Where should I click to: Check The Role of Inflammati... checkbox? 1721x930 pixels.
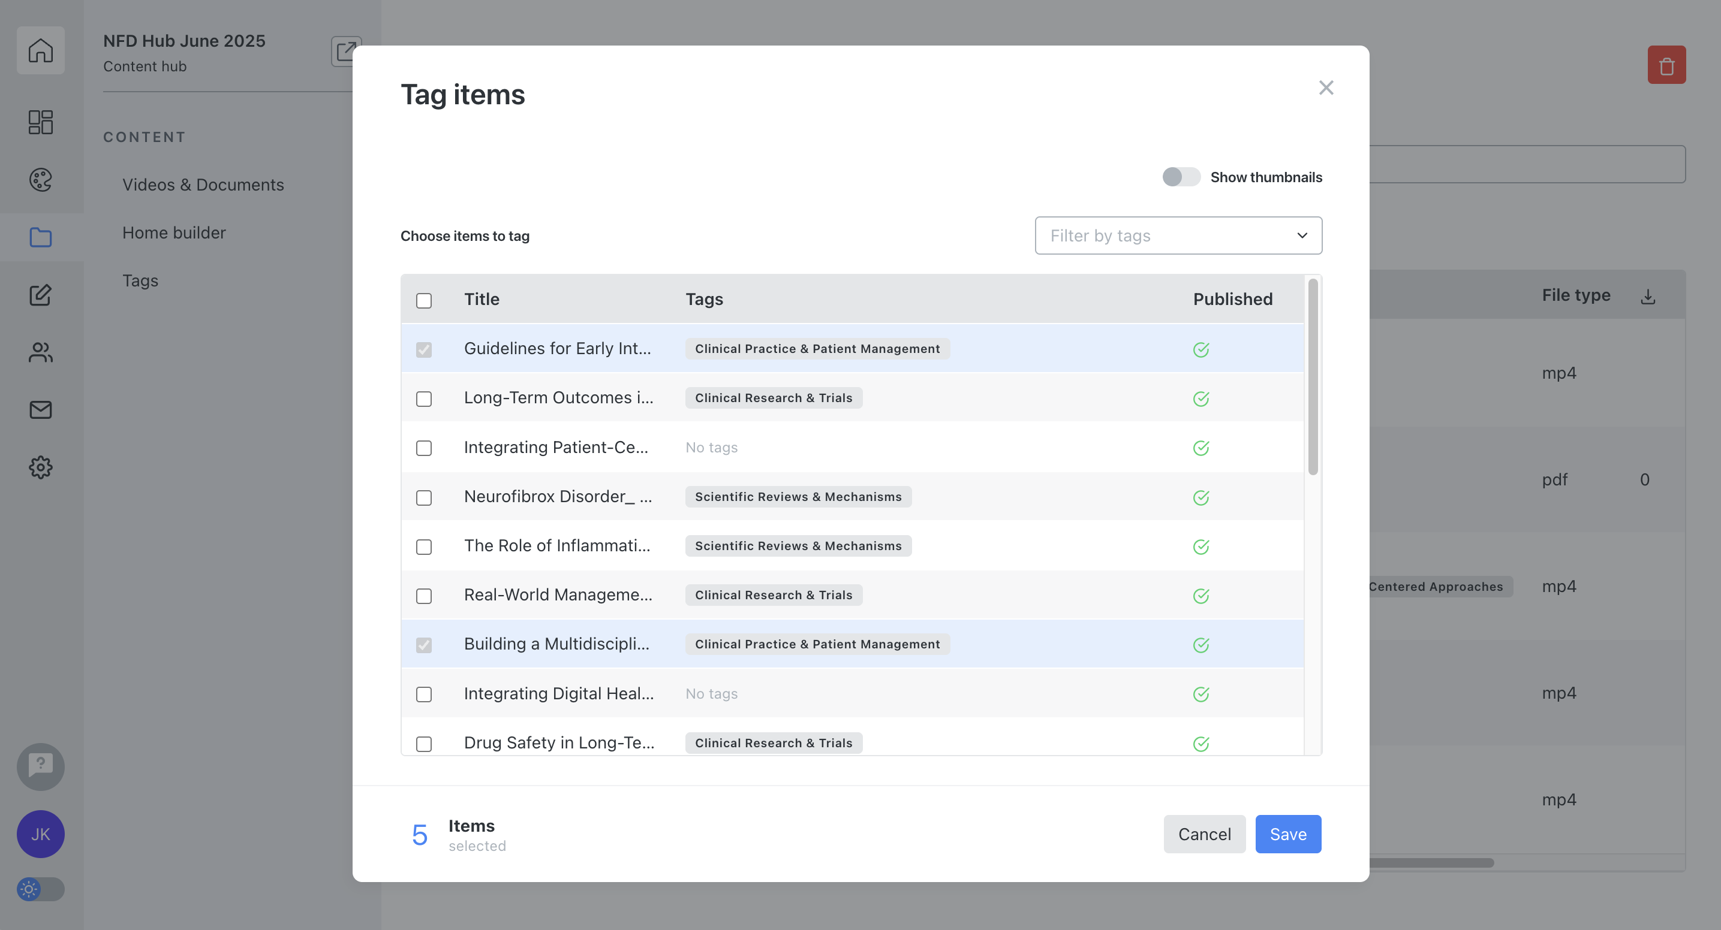click(423, 546)
